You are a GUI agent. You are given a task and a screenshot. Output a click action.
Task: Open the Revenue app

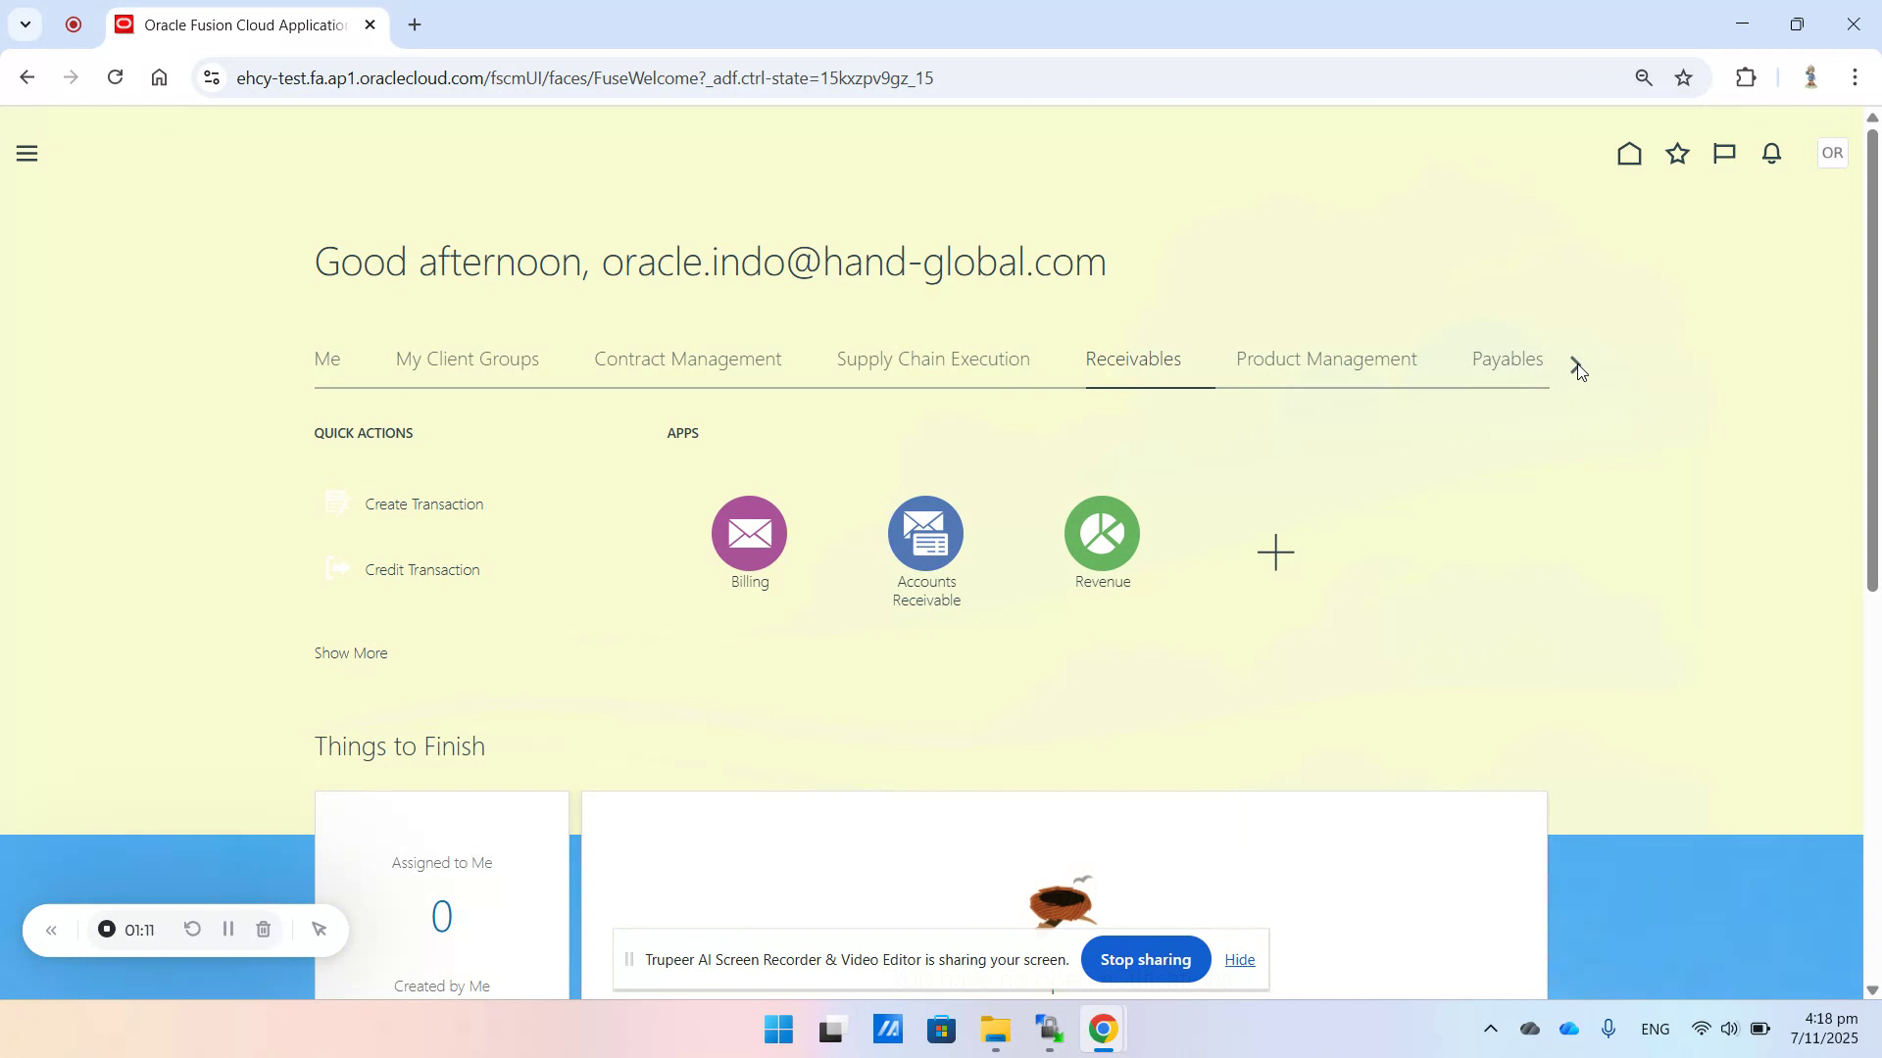point(1102,534)
